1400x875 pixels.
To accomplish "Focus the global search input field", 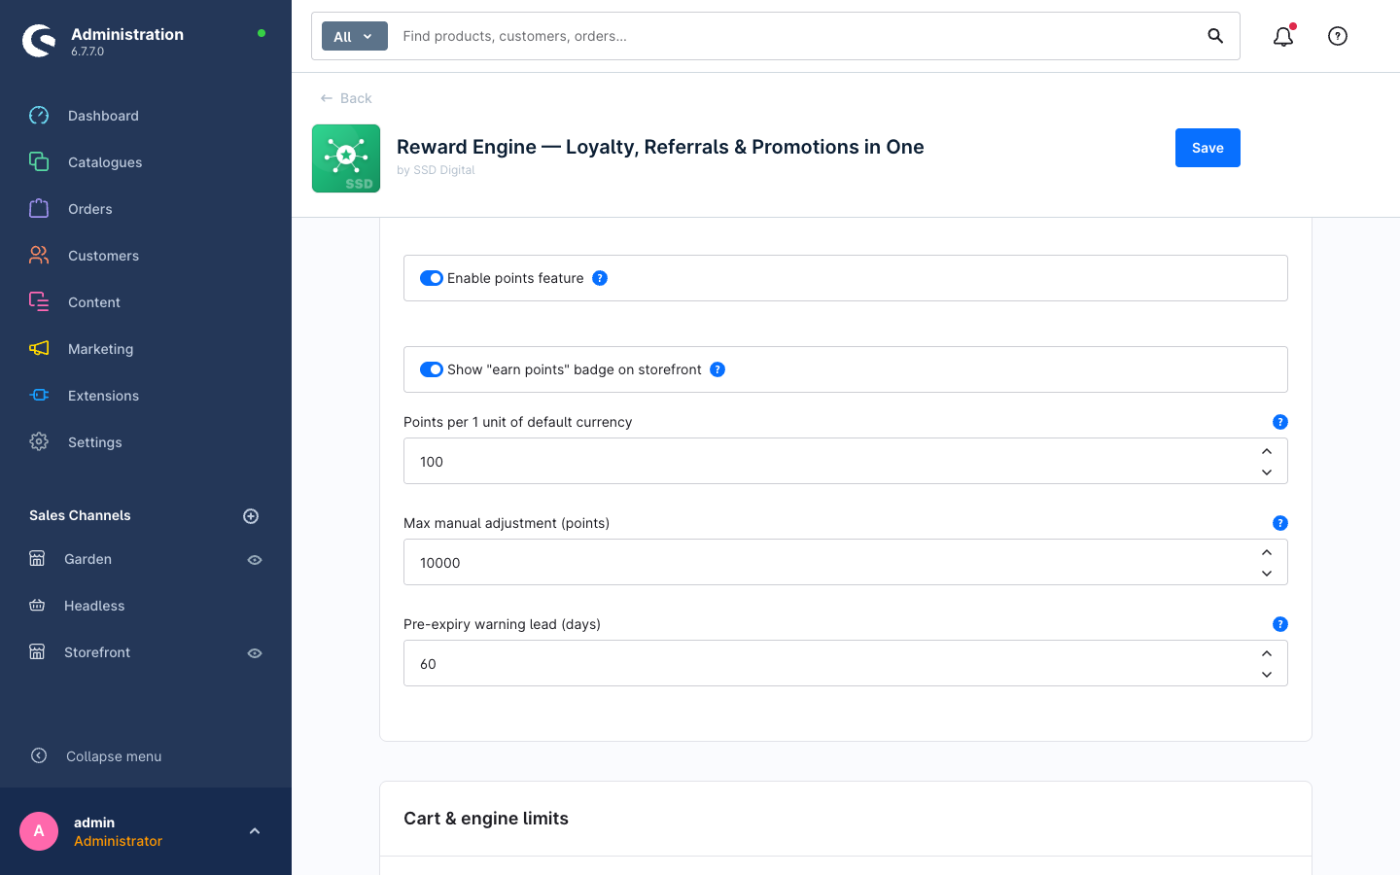I will pyautogui.click(x=797, y=36).
